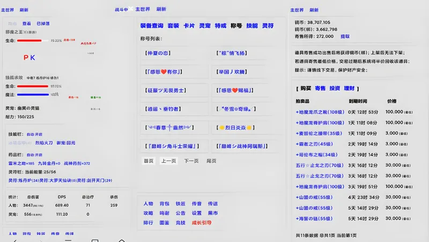Image resolution: width=429 pixels, height=242 pixels.
Task: Click 刷新 in the right panel
Action: (314, 10)
